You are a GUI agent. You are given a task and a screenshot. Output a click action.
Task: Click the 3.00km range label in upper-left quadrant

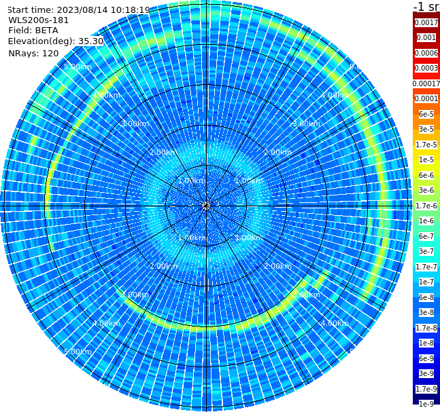pos(135,124)
